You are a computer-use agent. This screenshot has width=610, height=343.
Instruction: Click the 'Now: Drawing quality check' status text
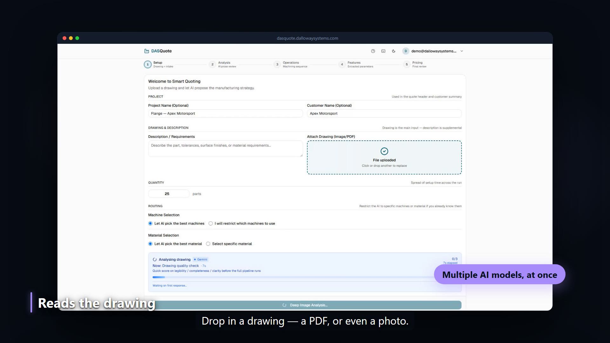tap(176, 266)
